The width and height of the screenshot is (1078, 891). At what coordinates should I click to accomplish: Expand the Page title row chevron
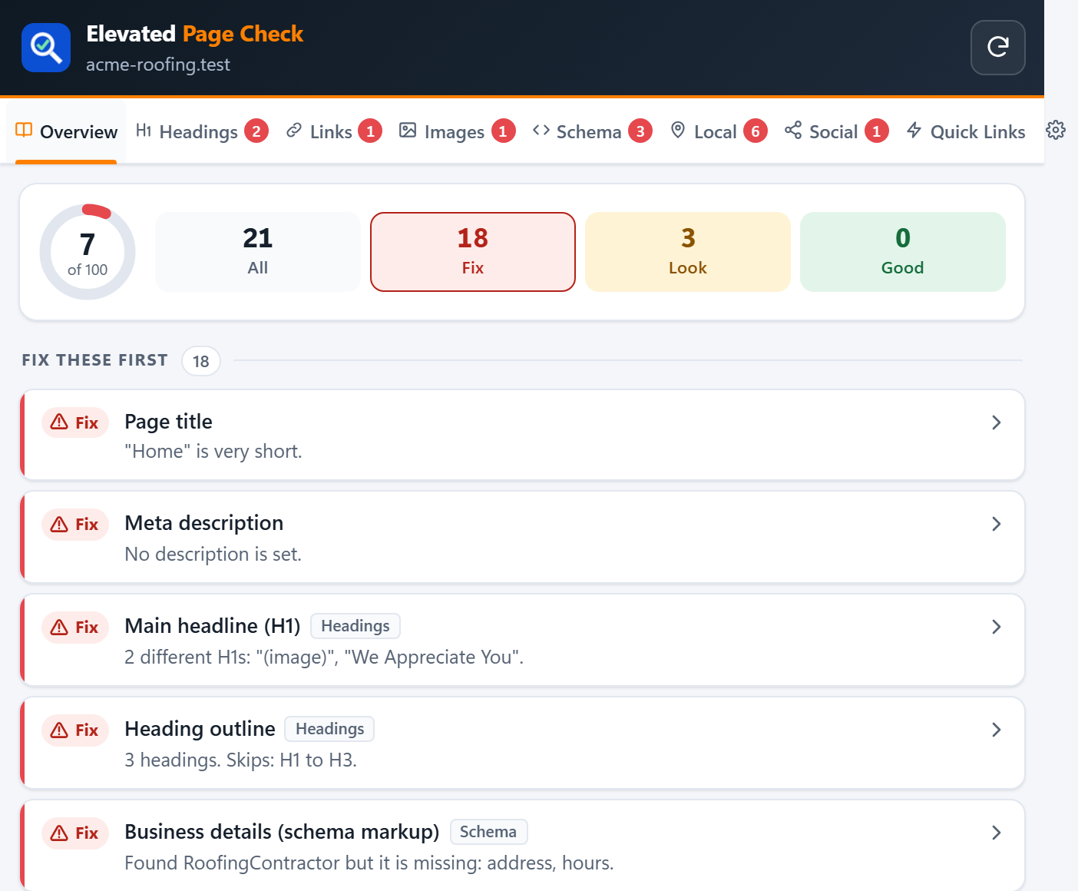pyautogui.click(x=996, y=422)
